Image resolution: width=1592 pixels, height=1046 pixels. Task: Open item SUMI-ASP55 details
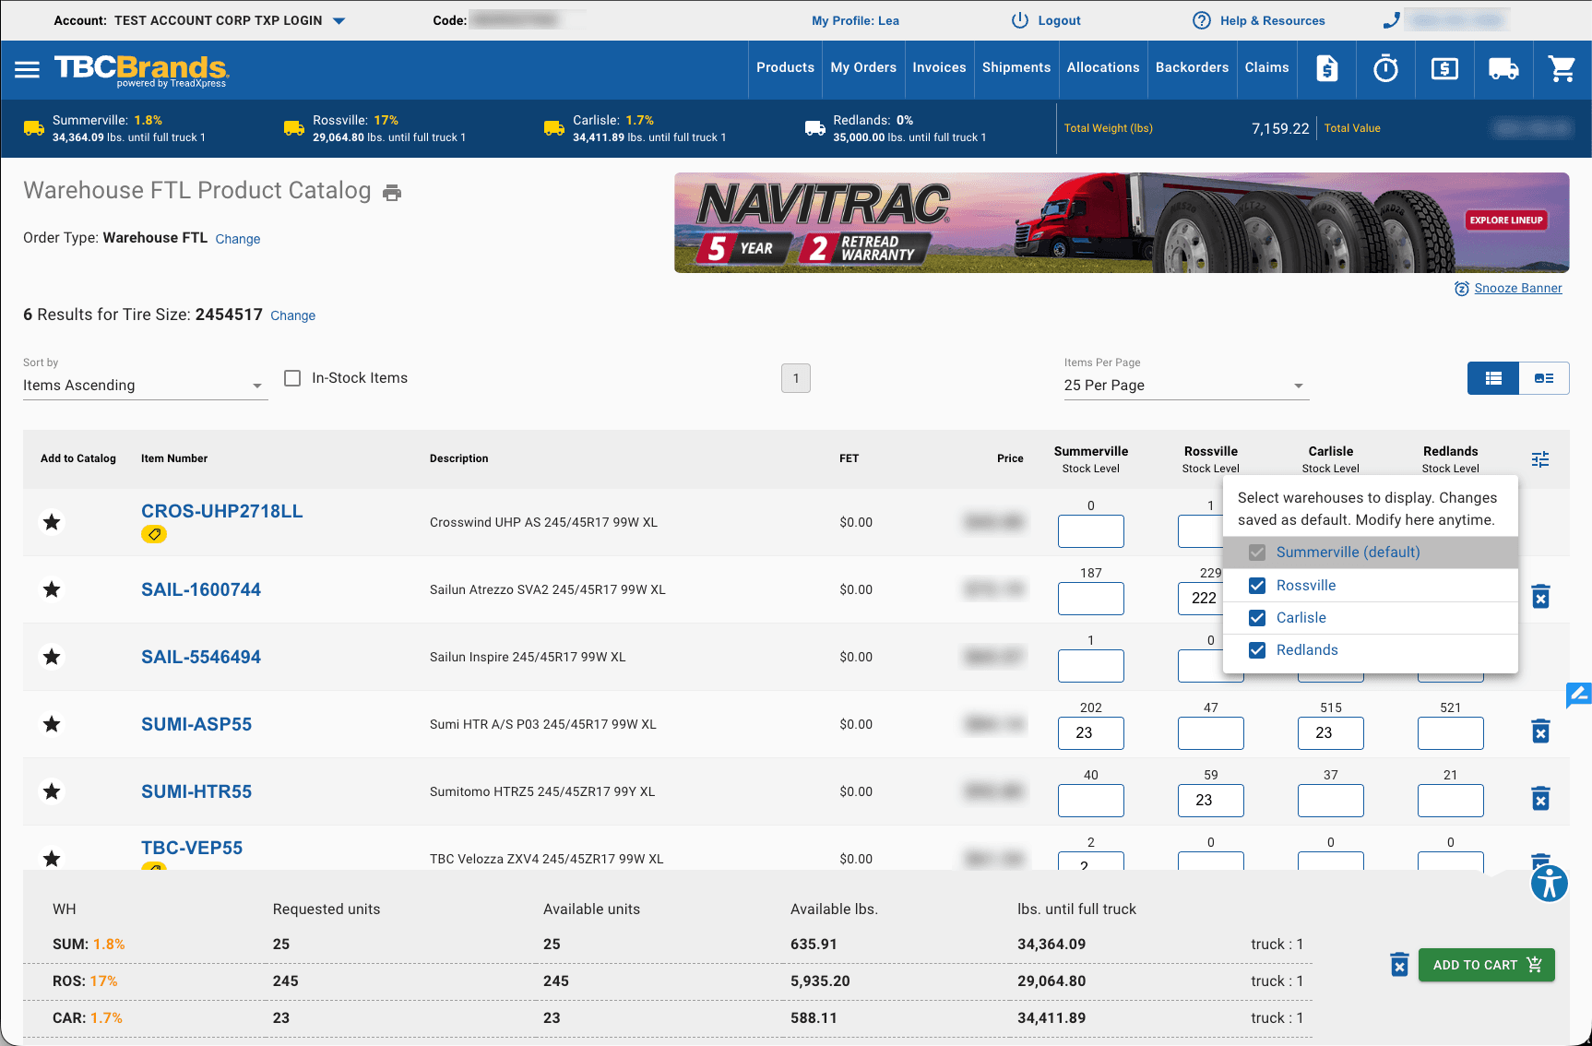coord(196,724)
